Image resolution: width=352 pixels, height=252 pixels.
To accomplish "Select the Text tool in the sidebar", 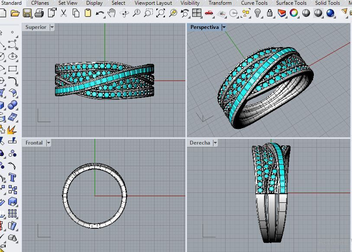I will (x=13, y=178).
